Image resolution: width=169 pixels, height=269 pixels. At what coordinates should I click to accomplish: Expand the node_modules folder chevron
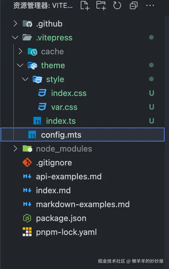point(15,149)
